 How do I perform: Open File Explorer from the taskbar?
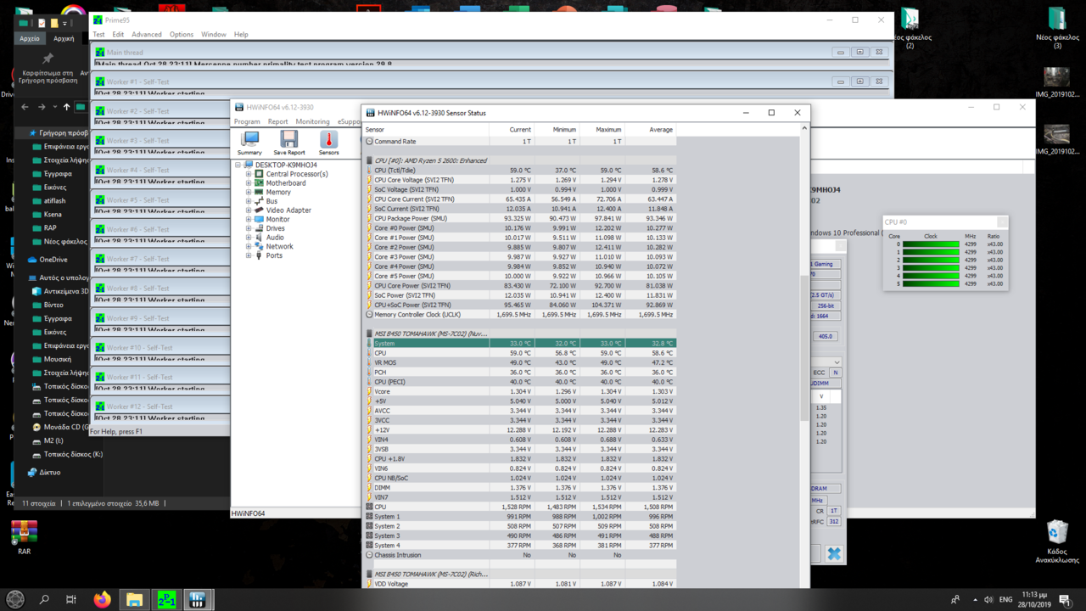pyautogui.click(x=134, y=599)
